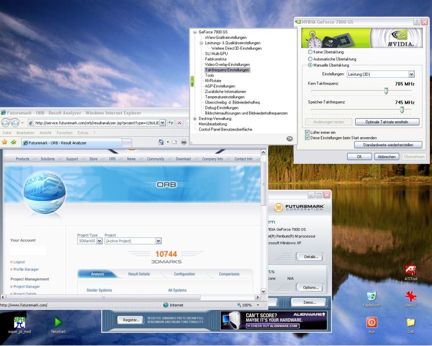Toggle the Lüfter immer ein checkbox
This screenshot has width=432, height=346.
pos(307,132)
